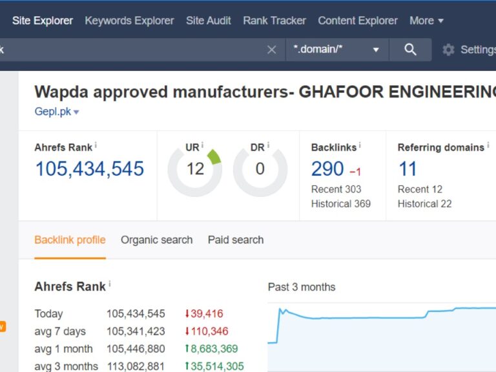The image size is (496, 372).
Task: Open Backlinks count 290
Action: click(x=327, y=169)
